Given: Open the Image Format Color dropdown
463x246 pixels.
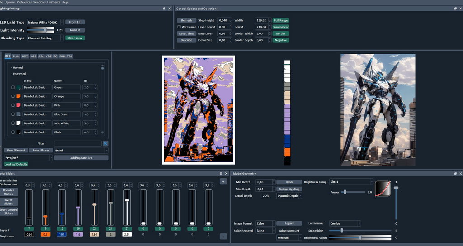Looking at the screenshot, I should click(x=265, y=223).
